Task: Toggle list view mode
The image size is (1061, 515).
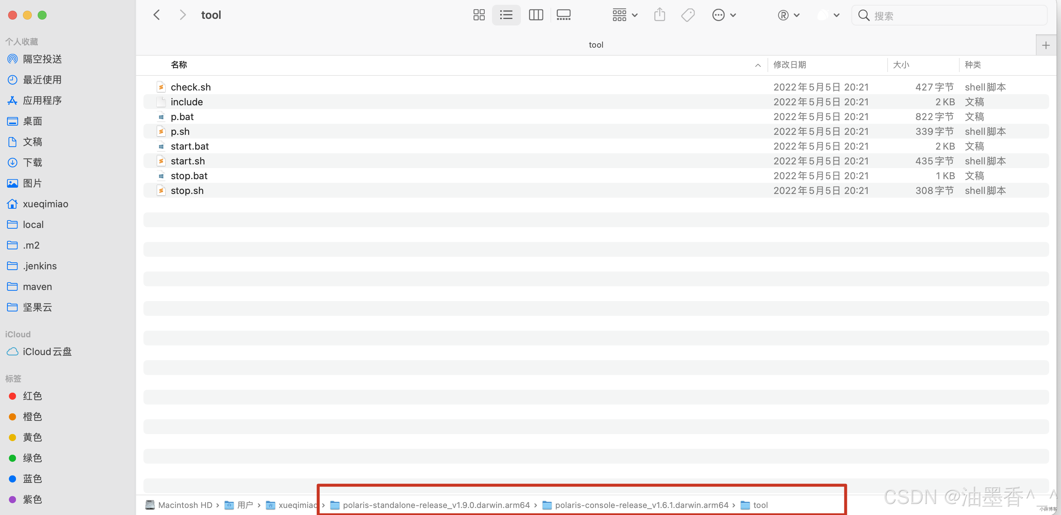Action: point(506,15)
